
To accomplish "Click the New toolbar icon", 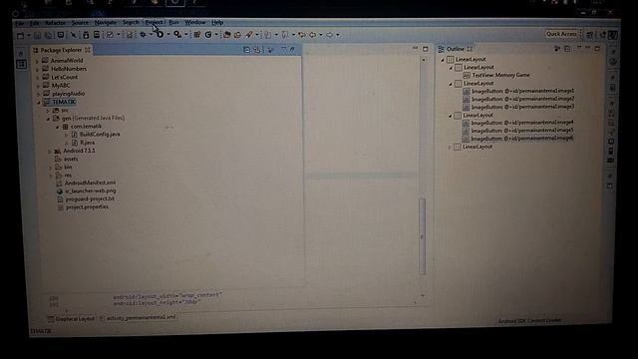I will click(x=20, y=36).
